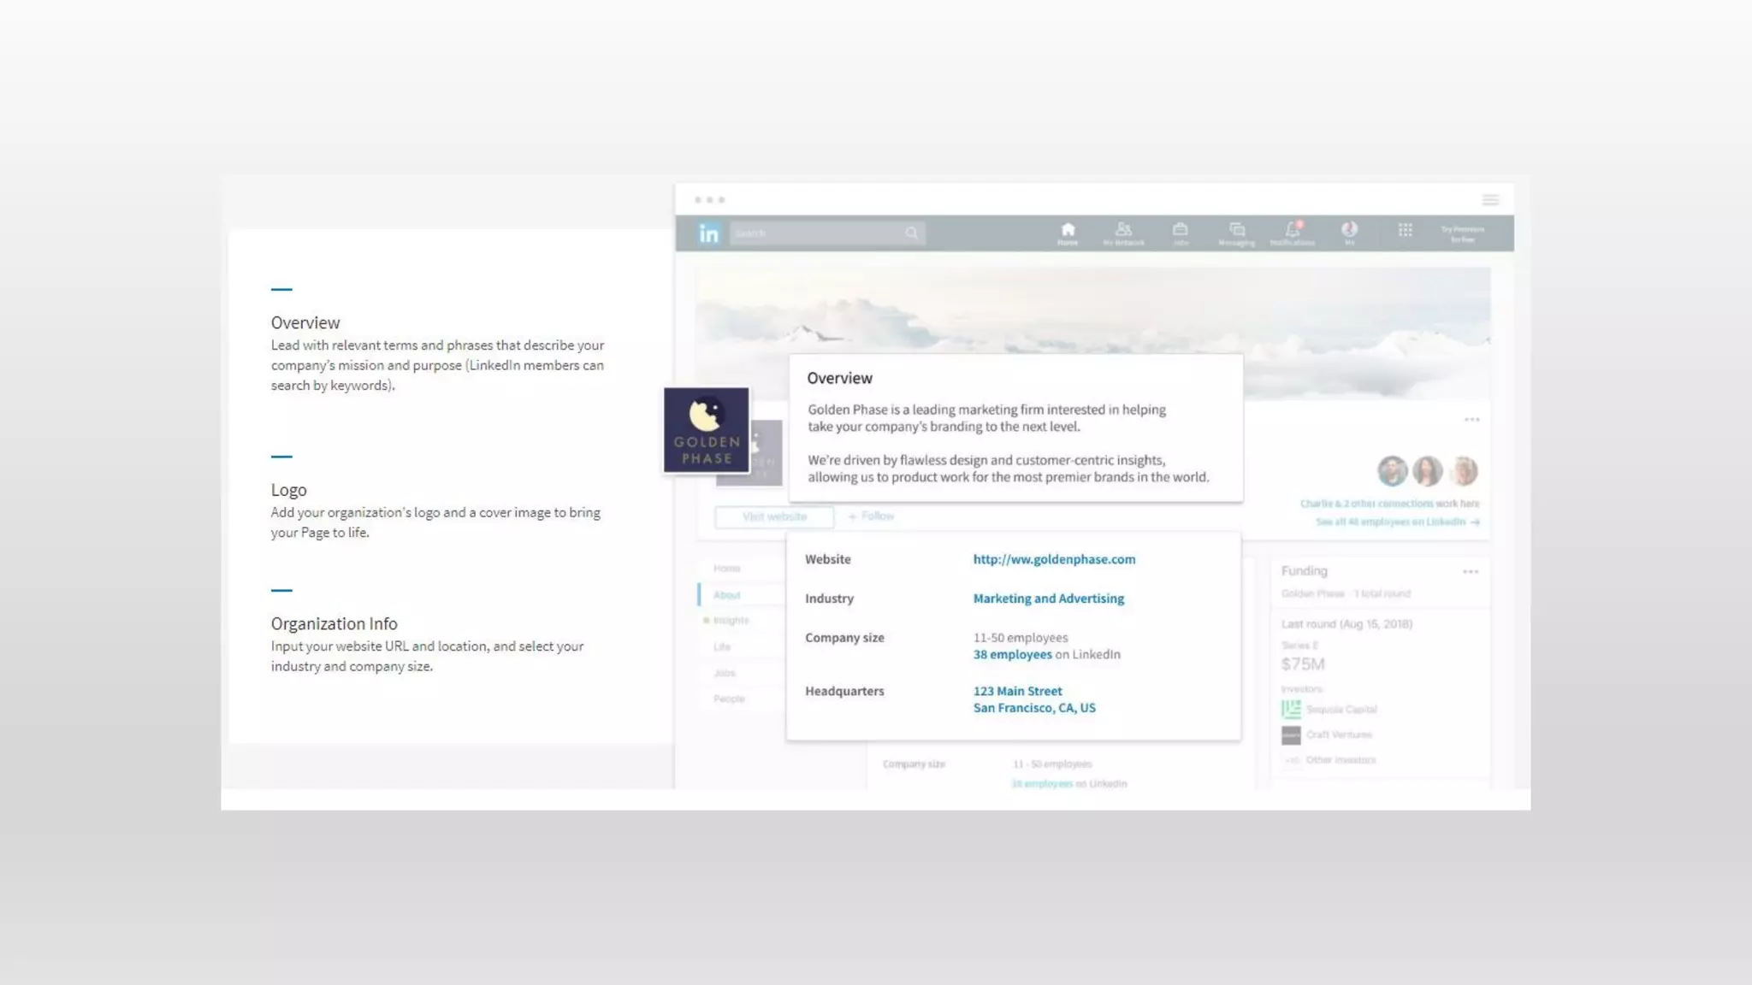Click the search magnifier icon
Screen dimensions: 1752x985
coord(911,233)
